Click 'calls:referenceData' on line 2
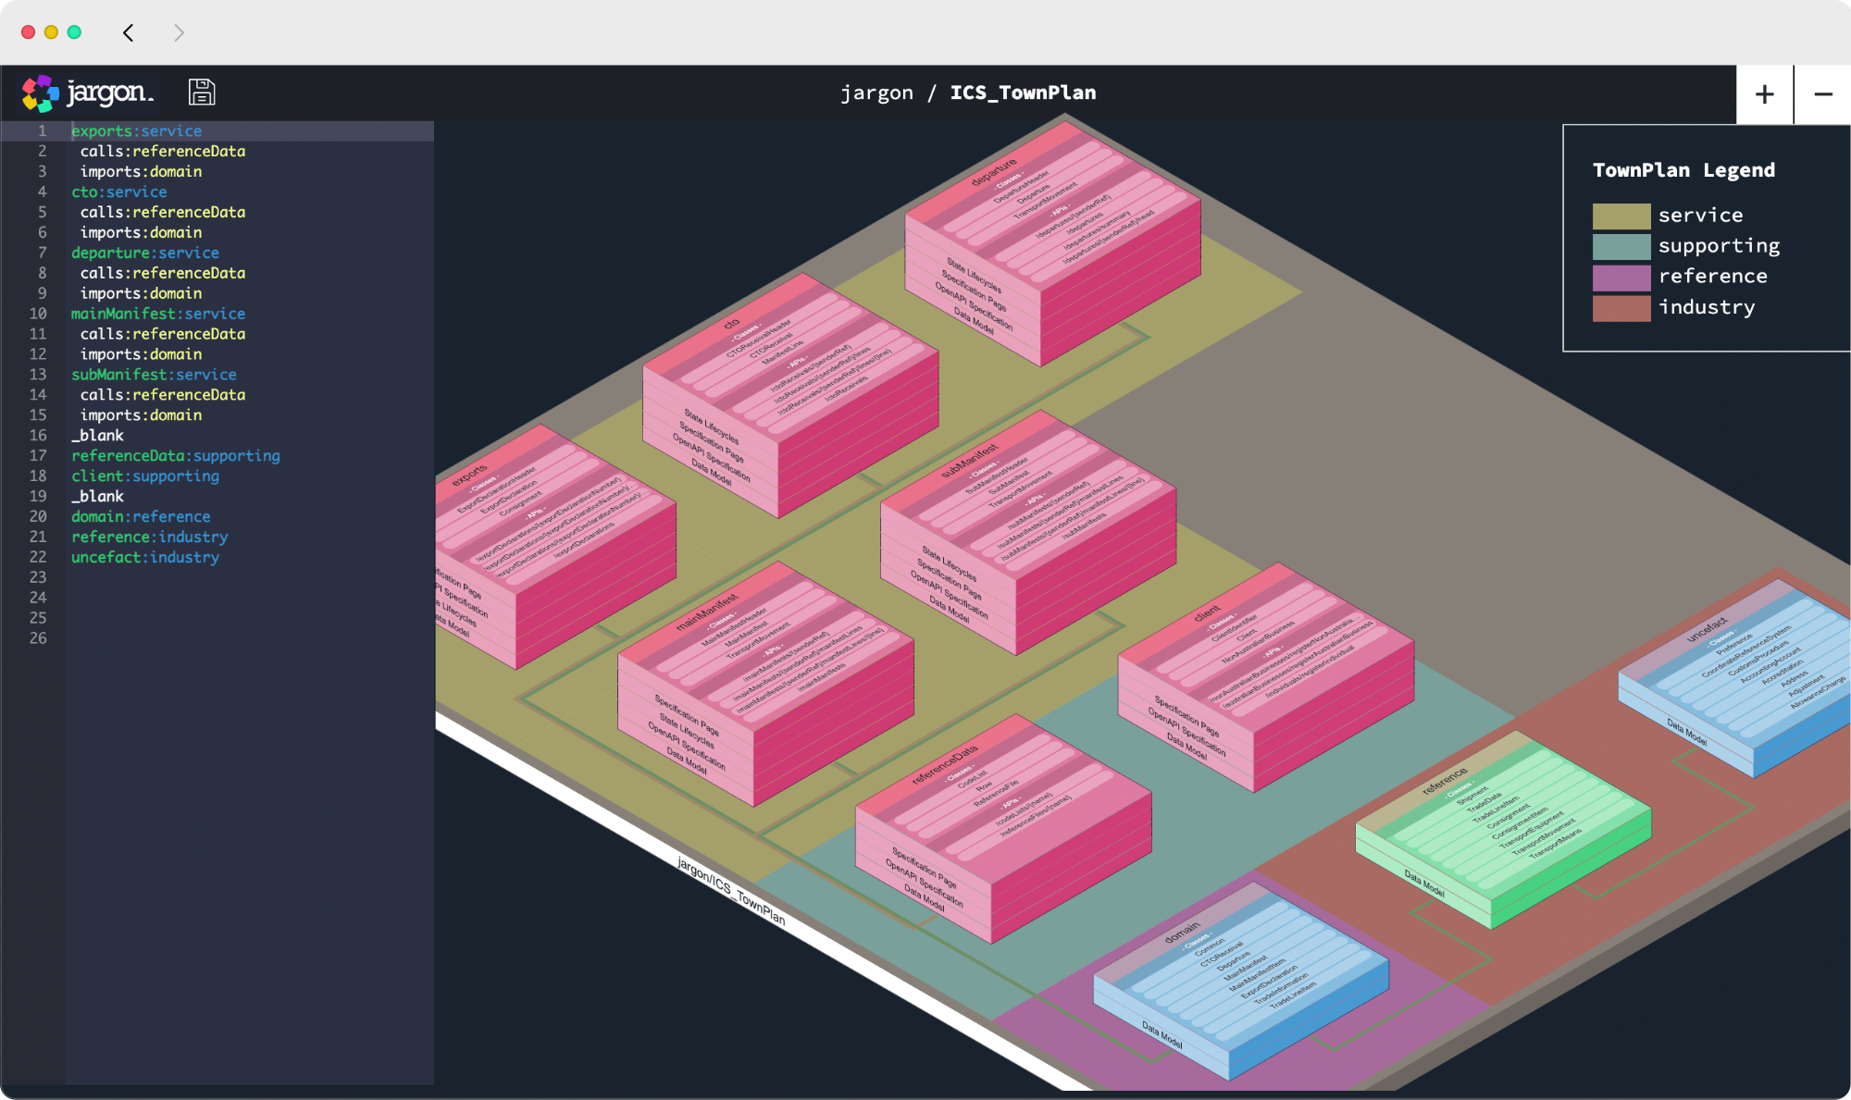This screenshot has width=1851, height=1100. pos(163,152)
